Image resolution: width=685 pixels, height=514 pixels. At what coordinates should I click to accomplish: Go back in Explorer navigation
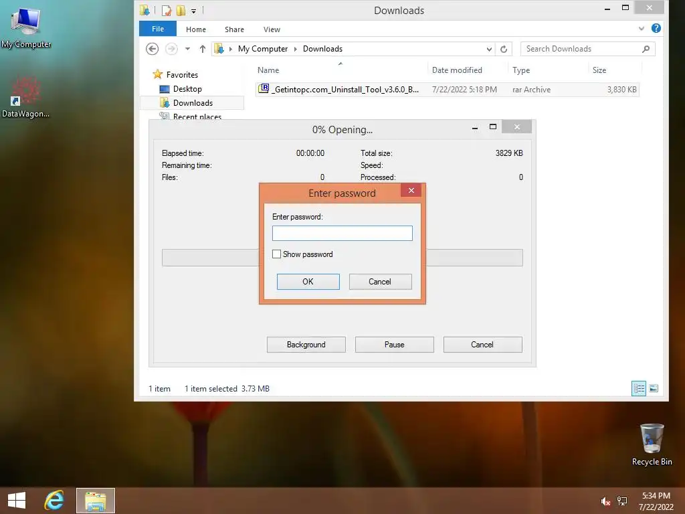click(152, 48)
